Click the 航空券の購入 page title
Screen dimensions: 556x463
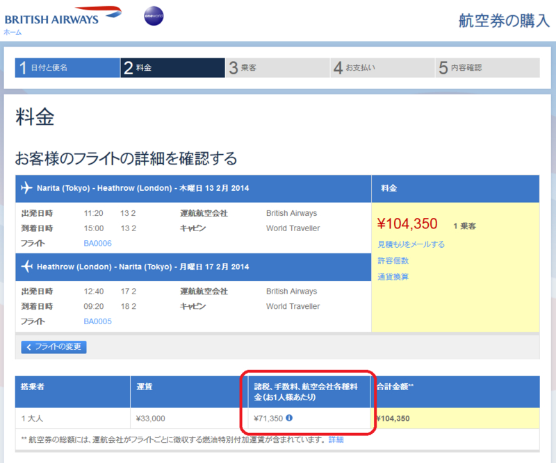pos(504,21)
